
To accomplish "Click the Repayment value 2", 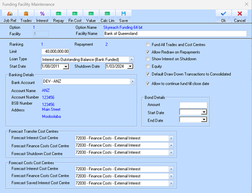I will (106, 44).
